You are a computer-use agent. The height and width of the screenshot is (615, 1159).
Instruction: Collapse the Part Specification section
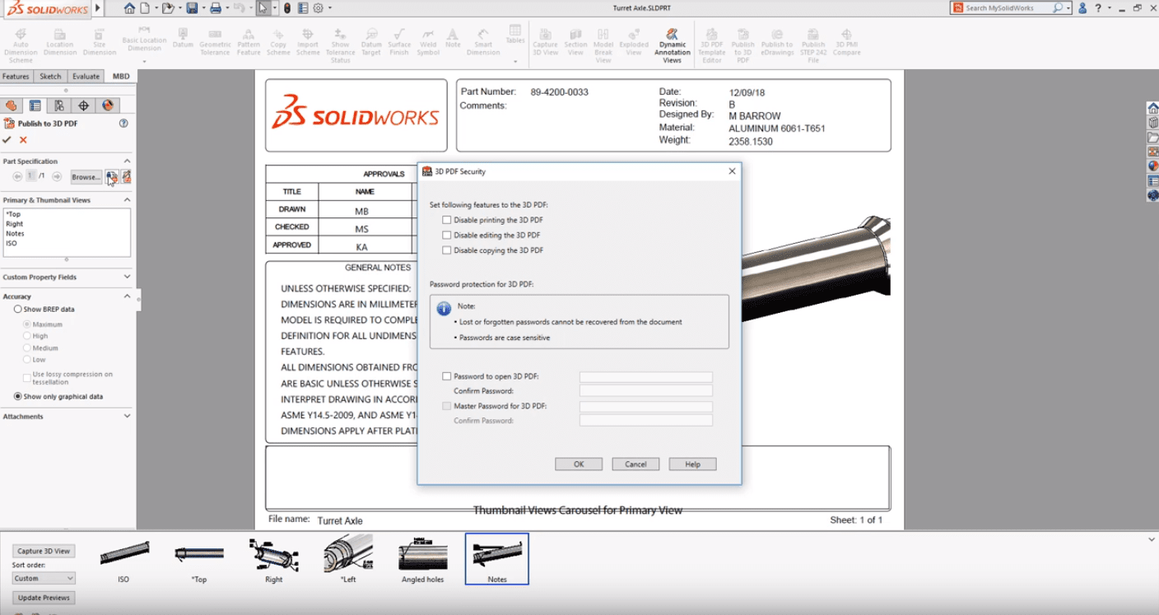[x=127, y=161]
